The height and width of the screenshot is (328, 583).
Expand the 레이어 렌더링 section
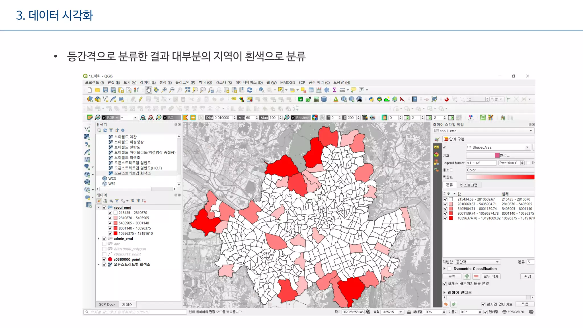444,292
